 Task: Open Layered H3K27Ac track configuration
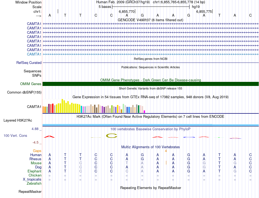[x=18, y=120]
